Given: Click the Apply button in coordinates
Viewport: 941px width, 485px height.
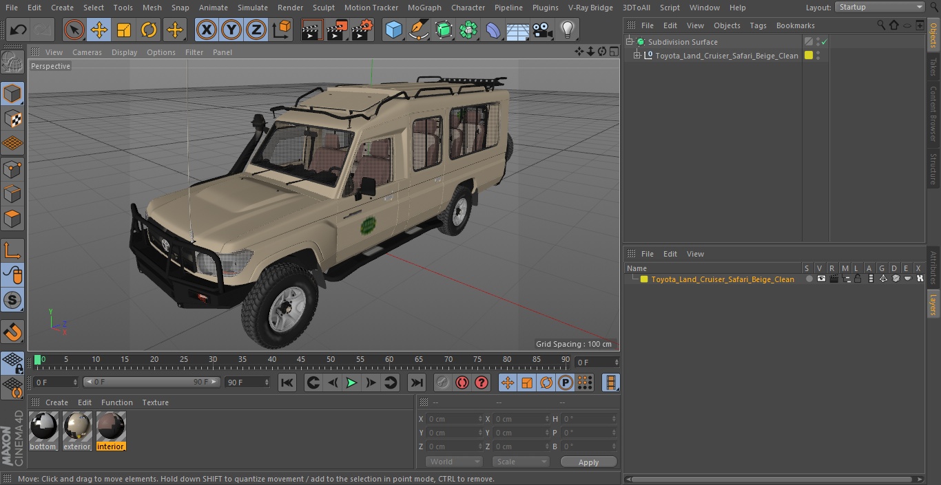Looking at the screenshot, I should pyautogui.click(x=588, y=462).
